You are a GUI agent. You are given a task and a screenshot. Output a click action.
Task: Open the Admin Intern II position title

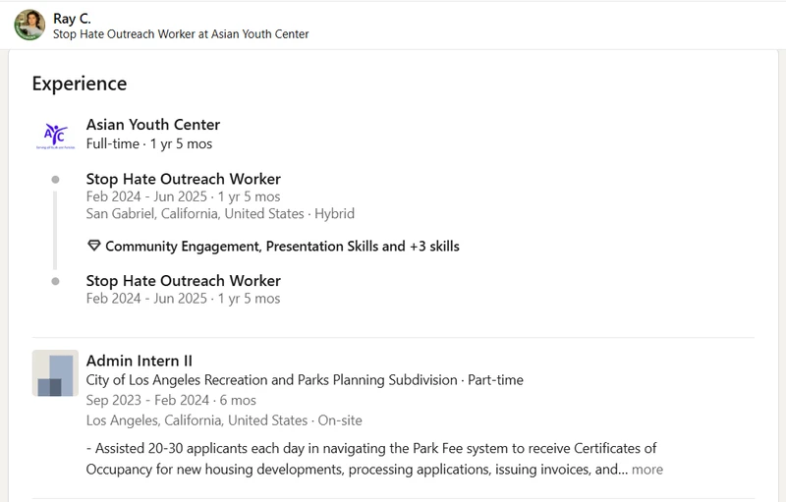pos(140,361)
